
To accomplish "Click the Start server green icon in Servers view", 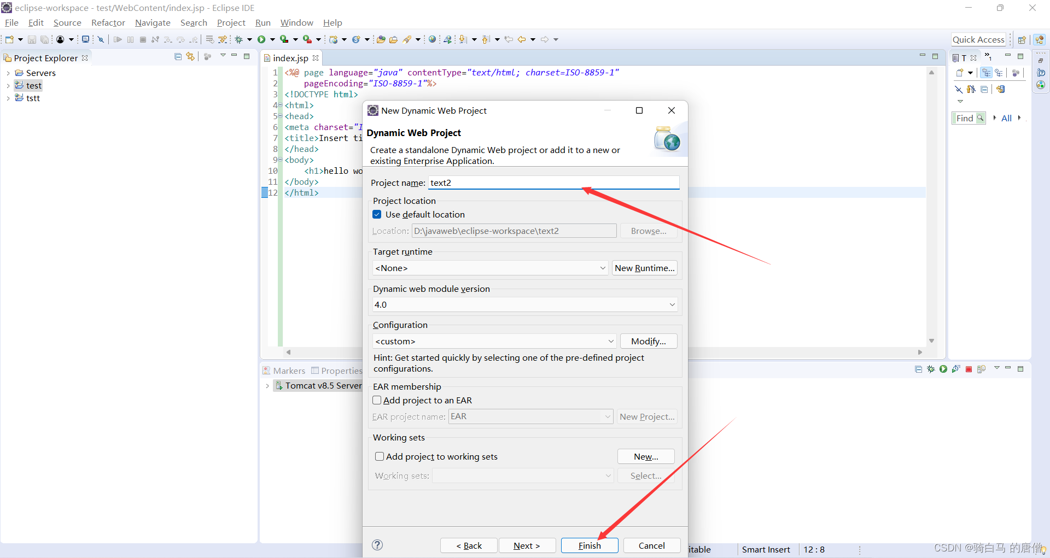I will click(x=943, y=369).
